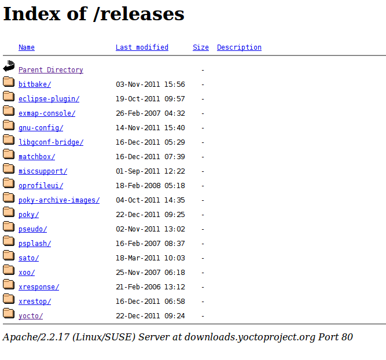Open the psplash/ directory link

tap(35, 244)
